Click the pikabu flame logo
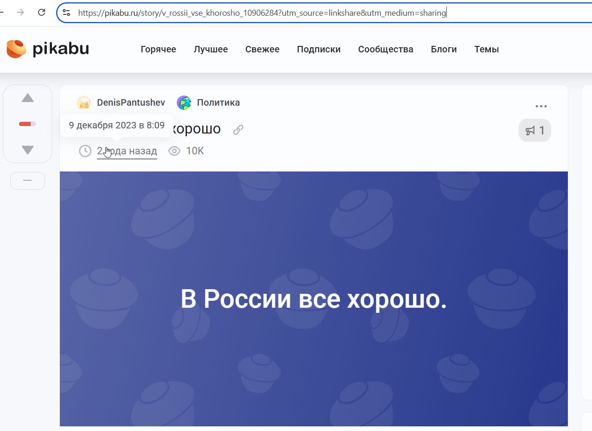 tap(16, 48)
